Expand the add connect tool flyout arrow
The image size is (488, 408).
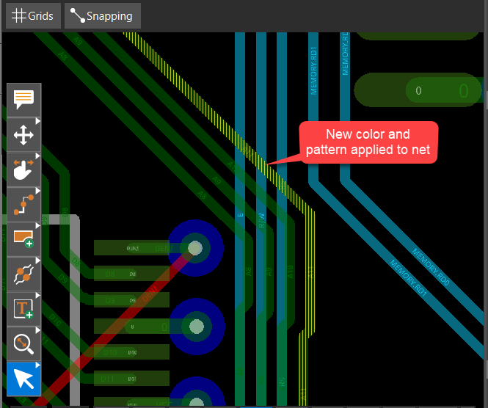38,191
